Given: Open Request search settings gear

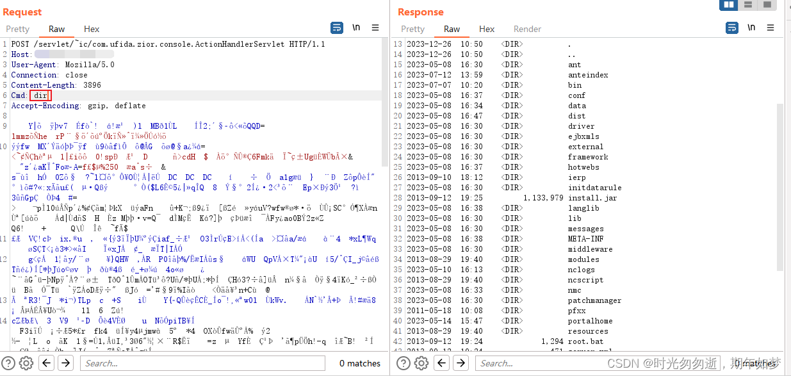Looking at the screenshot, I should coord(26,363).
